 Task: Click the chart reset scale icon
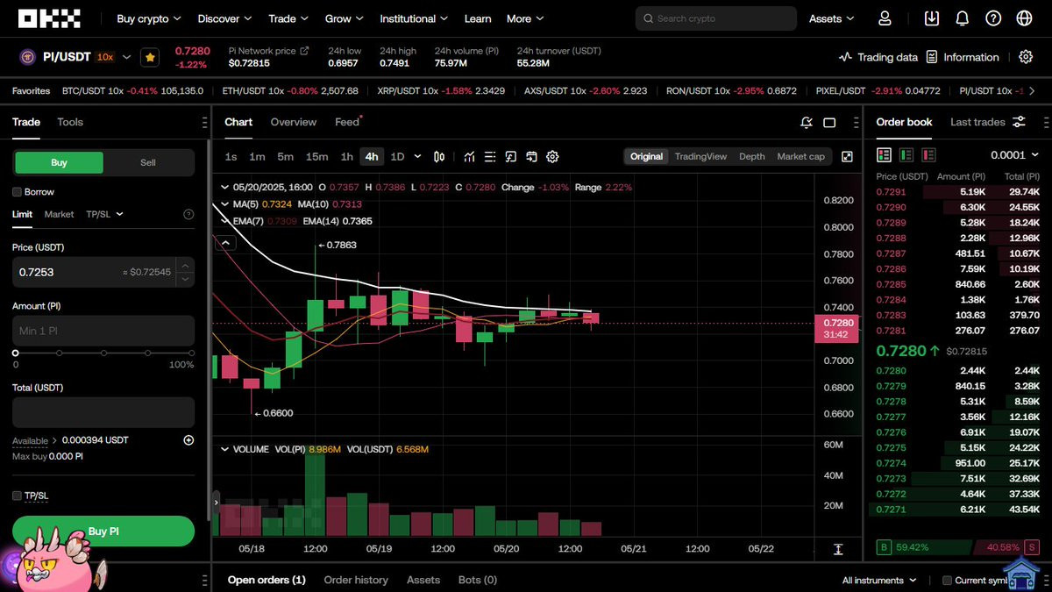838,550
